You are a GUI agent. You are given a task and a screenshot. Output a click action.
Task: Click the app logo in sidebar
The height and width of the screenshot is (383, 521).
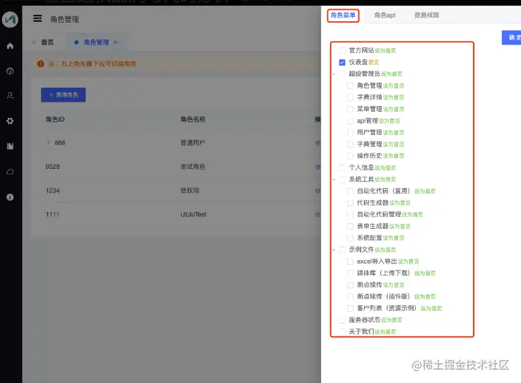10,19
